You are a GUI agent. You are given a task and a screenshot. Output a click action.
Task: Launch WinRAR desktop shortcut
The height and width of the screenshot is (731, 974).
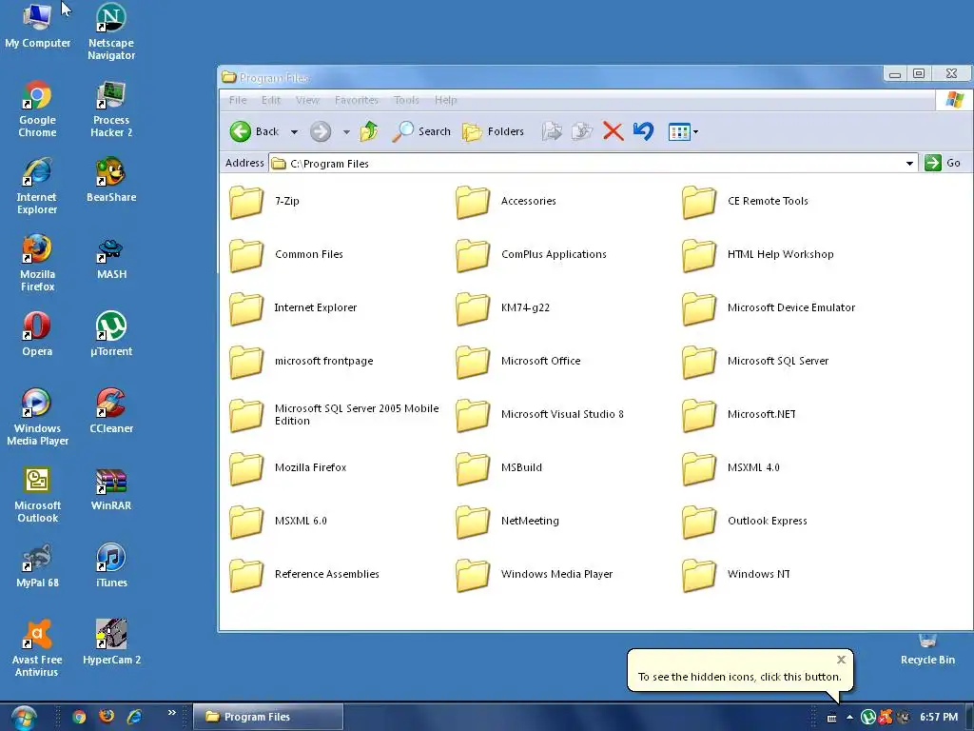pos(111,488)
